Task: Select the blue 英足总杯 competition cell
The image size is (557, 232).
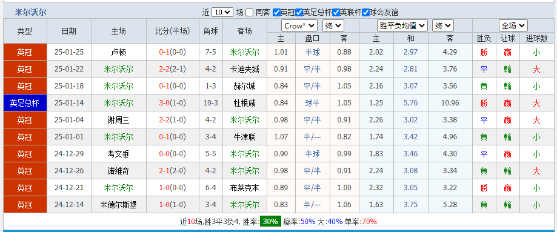Action: coord(25,103)
